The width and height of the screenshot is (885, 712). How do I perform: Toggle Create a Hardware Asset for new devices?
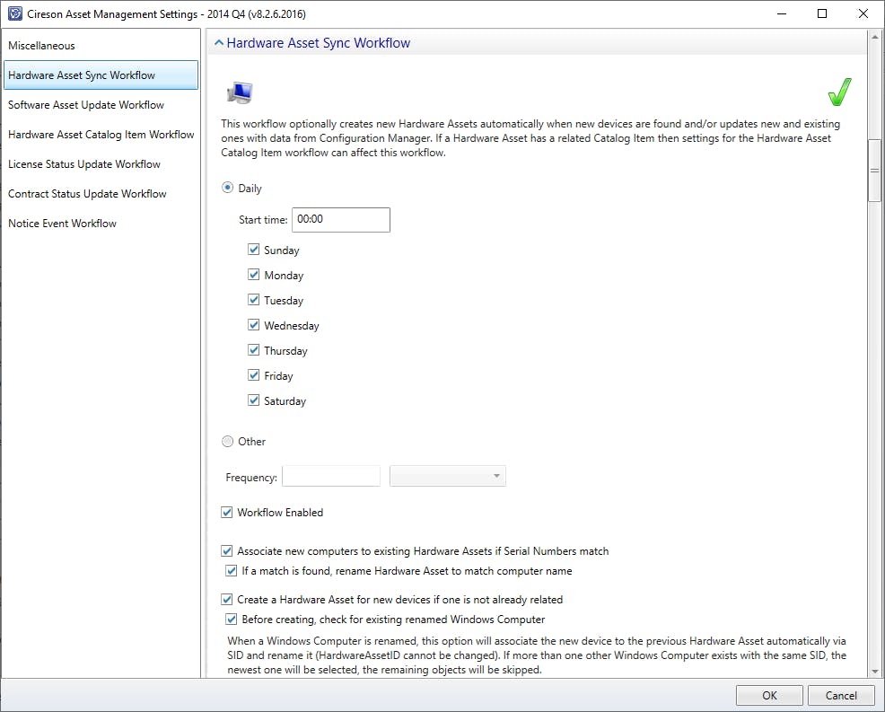click(x=227, y=599)
